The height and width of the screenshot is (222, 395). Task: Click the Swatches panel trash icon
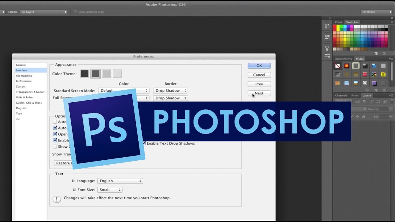tap(384, 53)
